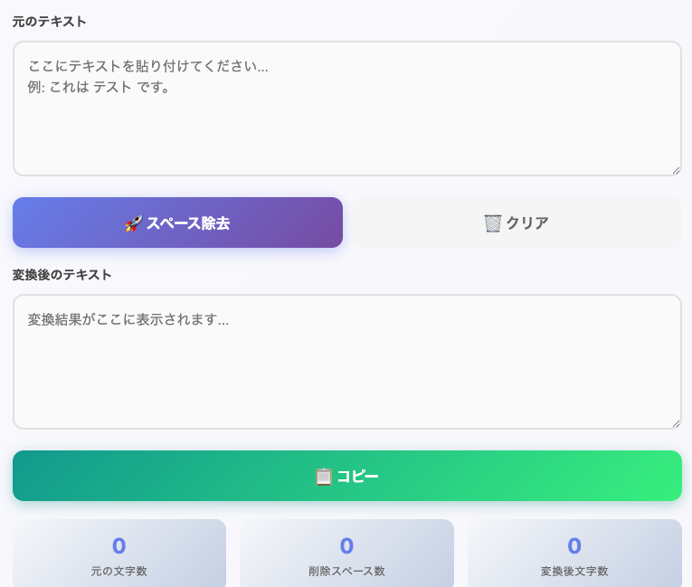Viewport: 692px width, 587px height.
Task: Click the 変換後のテキスト heading label
Action: tap(62, 275)
